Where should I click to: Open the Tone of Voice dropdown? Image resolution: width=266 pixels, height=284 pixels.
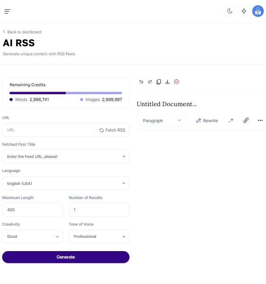pos(99,237)
